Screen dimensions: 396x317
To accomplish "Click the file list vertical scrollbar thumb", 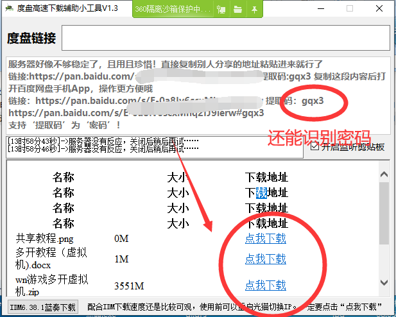I will pos(384,212).
